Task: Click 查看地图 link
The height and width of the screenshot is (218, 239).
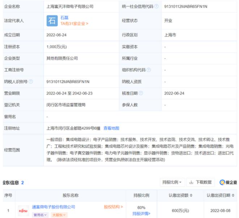Action: (111, 128)
